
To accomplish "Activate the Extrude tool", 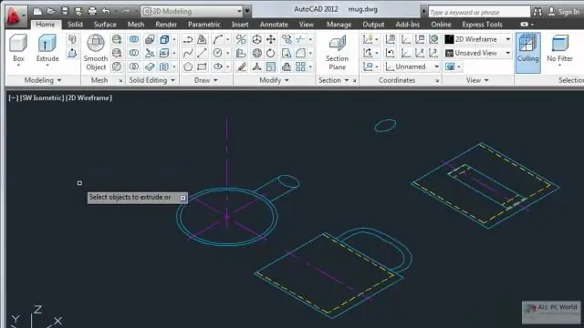I will click(47, 48).
